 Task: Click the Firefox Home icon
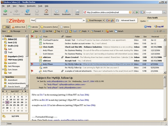[46, 11]
